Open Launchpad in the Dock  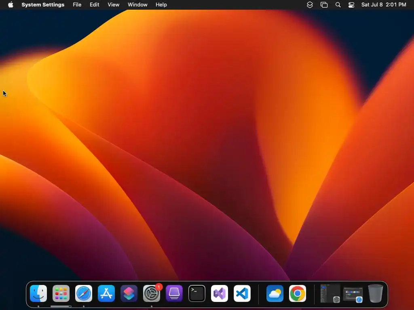coord(61,293)
